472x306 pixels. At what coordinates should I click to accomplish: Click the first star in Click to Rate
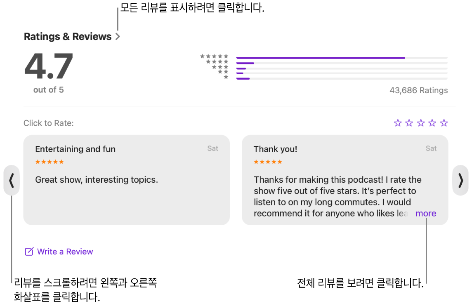click(398, 123)
